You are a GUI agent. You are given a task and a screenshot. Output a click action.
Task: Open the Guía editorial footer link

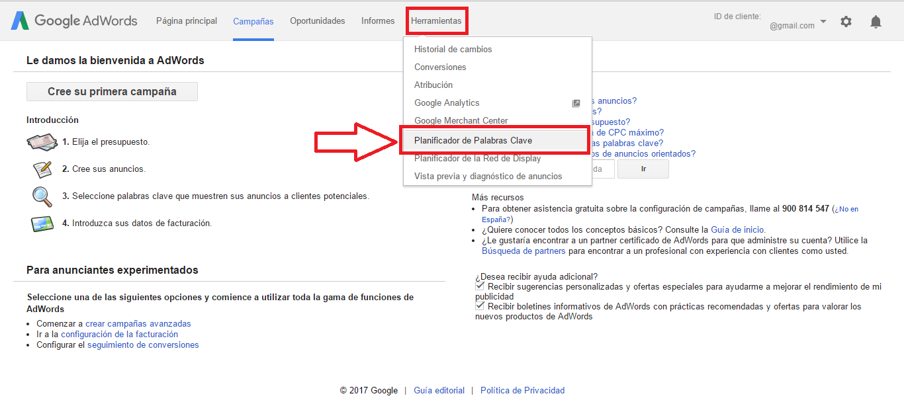439,391
